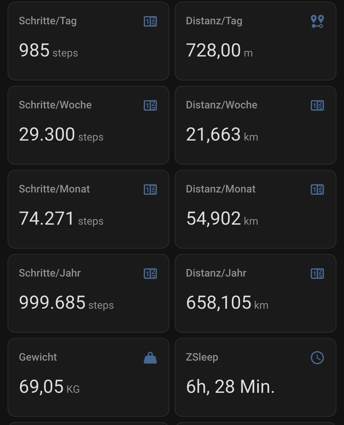The height and width of the screenshot is (425, 344).
Task: Open the Gewicht 69,05 KG reading
Action: tap(49, 387)
